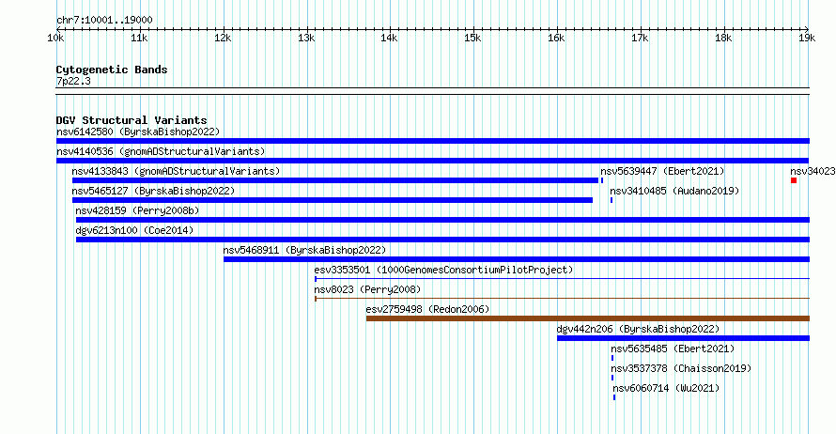Select the nsv8023 thin brown line
Viewport: 836px width, 434px height.
(x=562, y=299)
